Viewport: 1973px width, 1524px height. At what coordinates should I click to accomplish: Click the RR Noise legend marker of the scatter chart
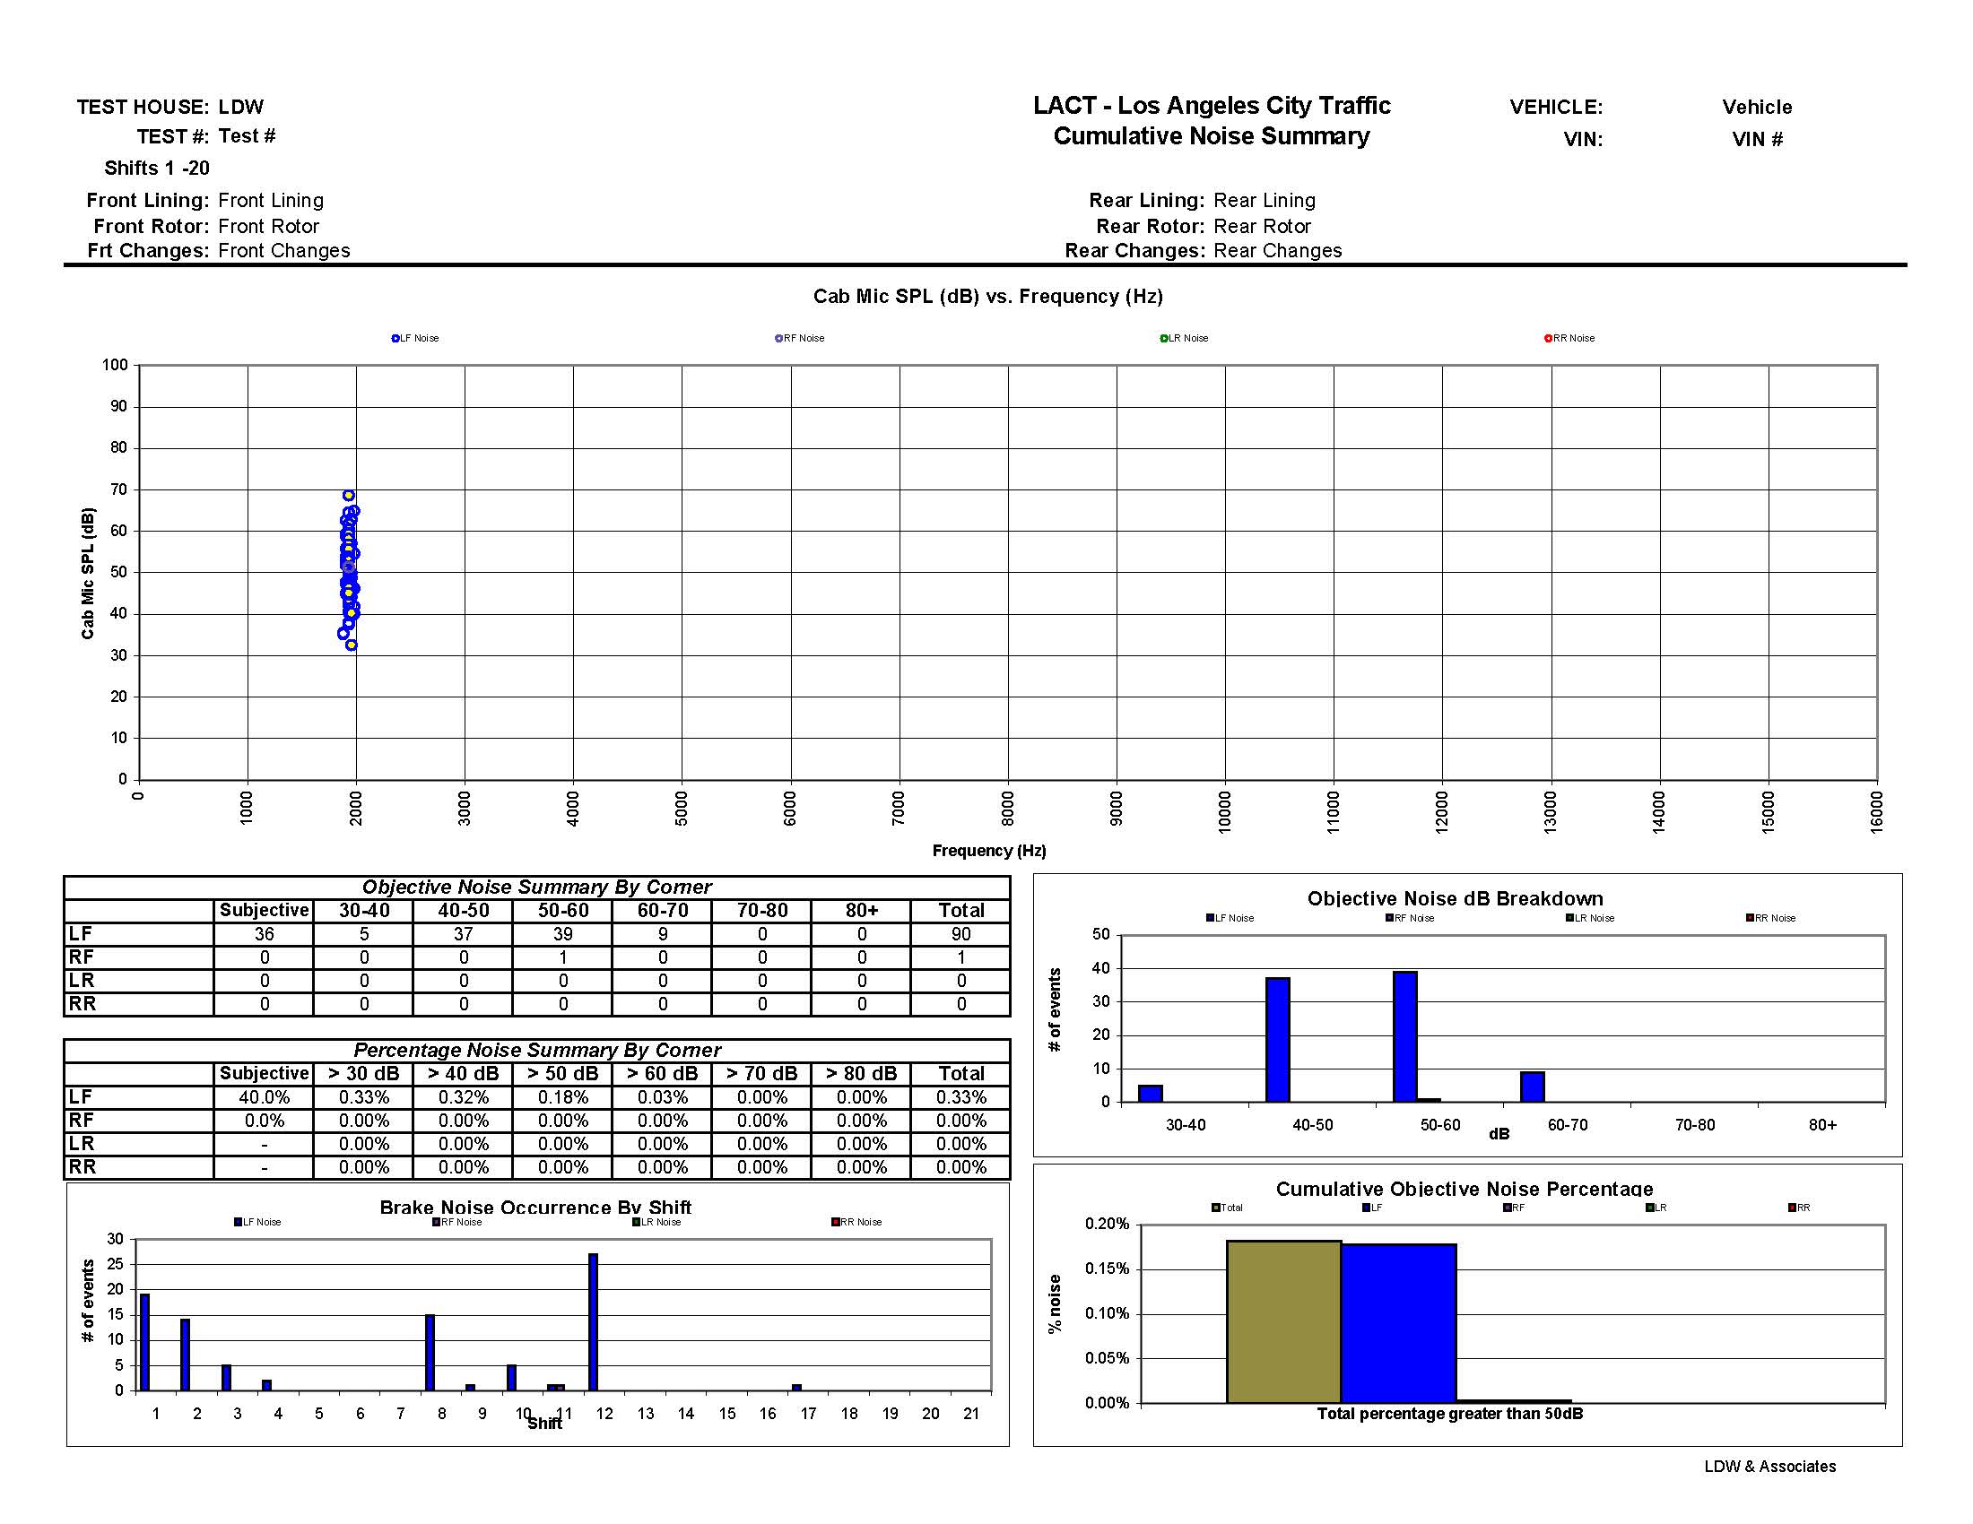pyautogui.click(x=1548, y=339)
